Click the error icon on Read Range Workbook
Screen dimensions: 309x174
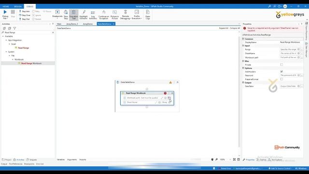pos(165,93)
